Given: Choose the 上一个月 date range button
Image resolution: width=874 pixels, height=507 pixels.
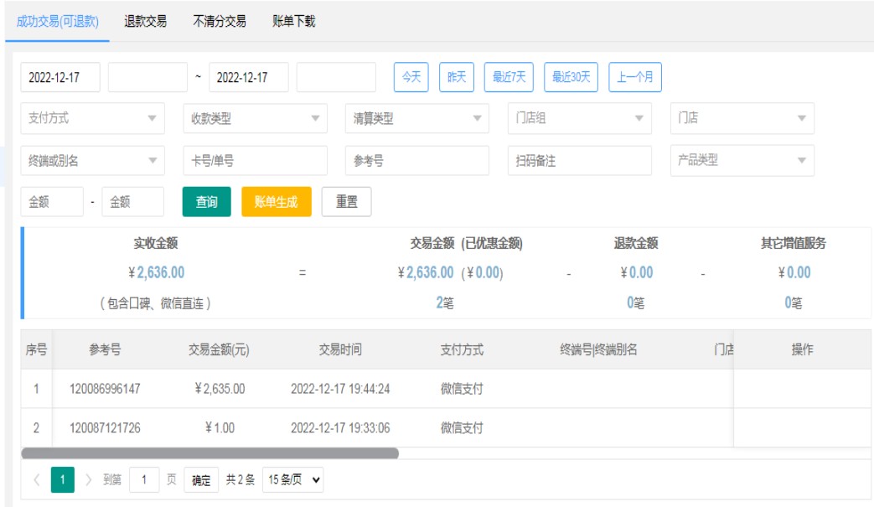Looking at the screenshot, I should (634, 77).
